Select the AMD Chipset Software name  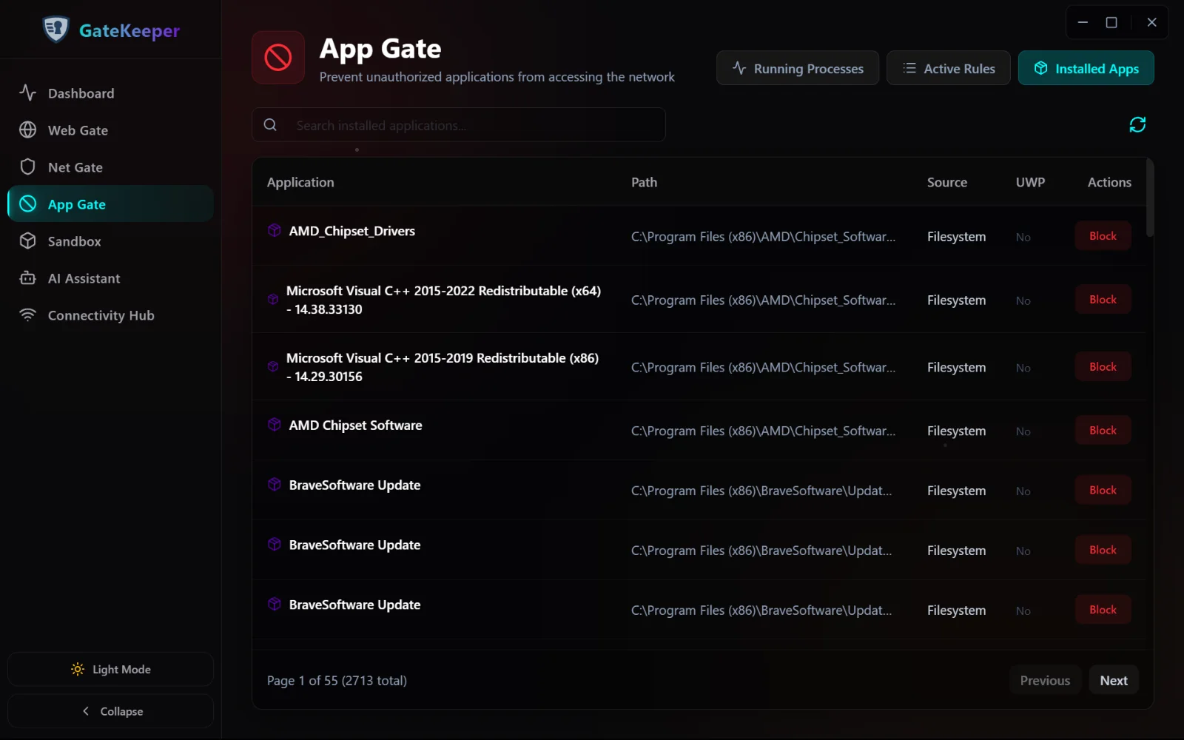click(355, 425)
